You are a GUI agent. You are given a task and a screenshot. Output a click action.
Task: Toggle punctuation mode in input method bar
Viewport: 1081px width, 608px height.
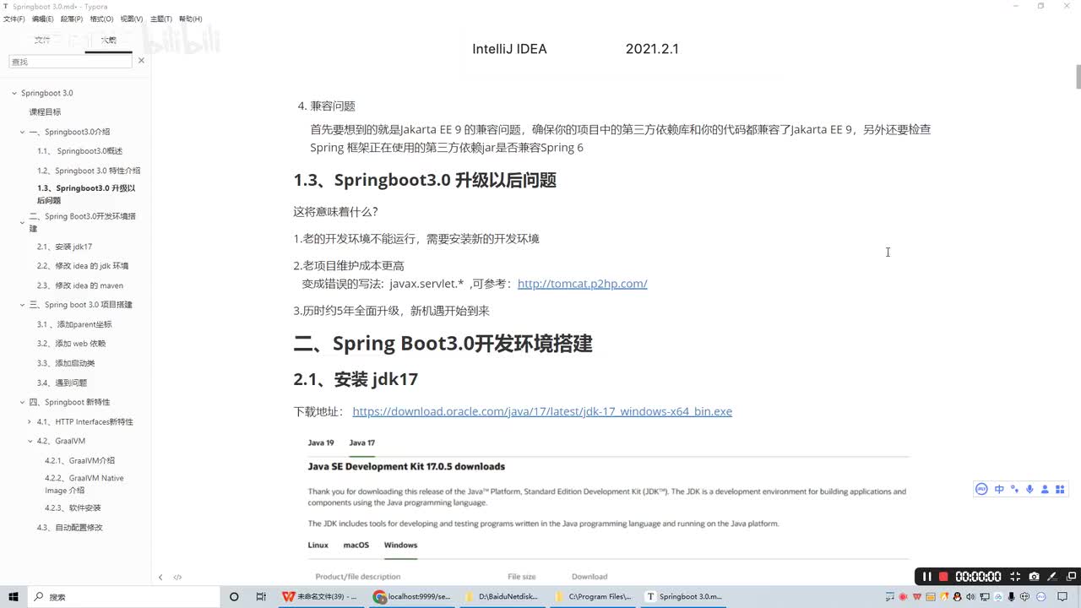(1014, 489)
